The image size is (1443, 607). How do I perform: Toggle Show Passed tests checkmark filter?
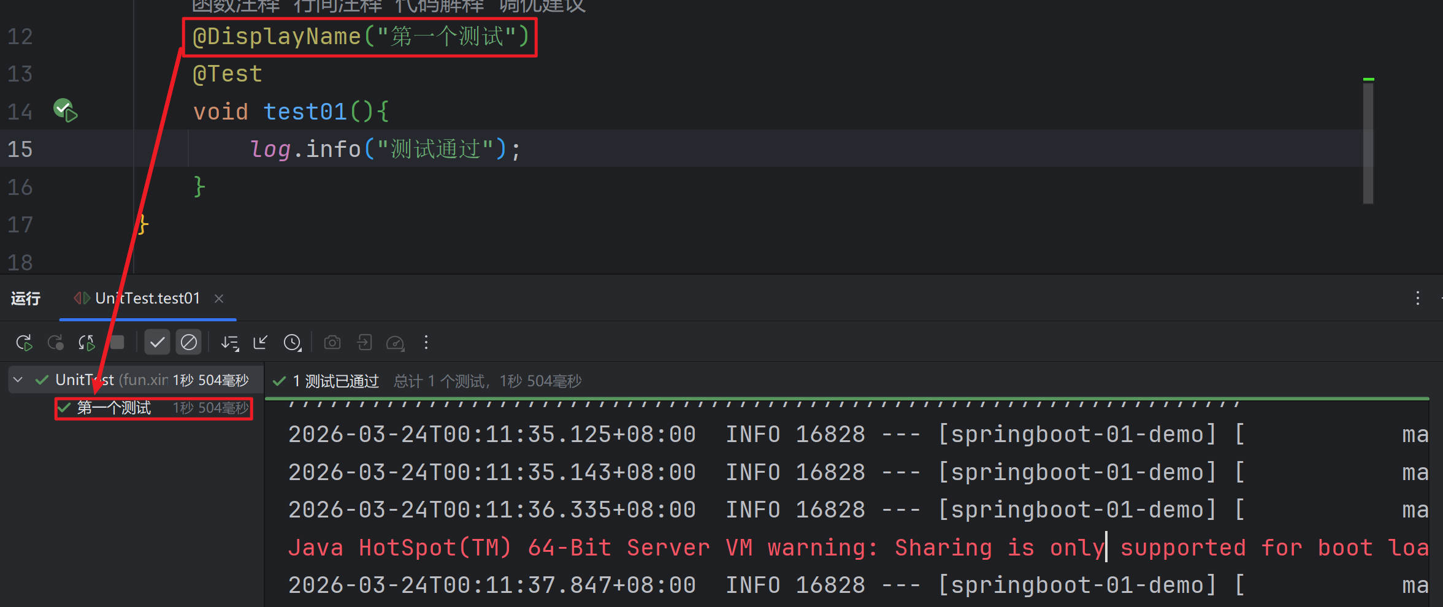pos(157,342)
